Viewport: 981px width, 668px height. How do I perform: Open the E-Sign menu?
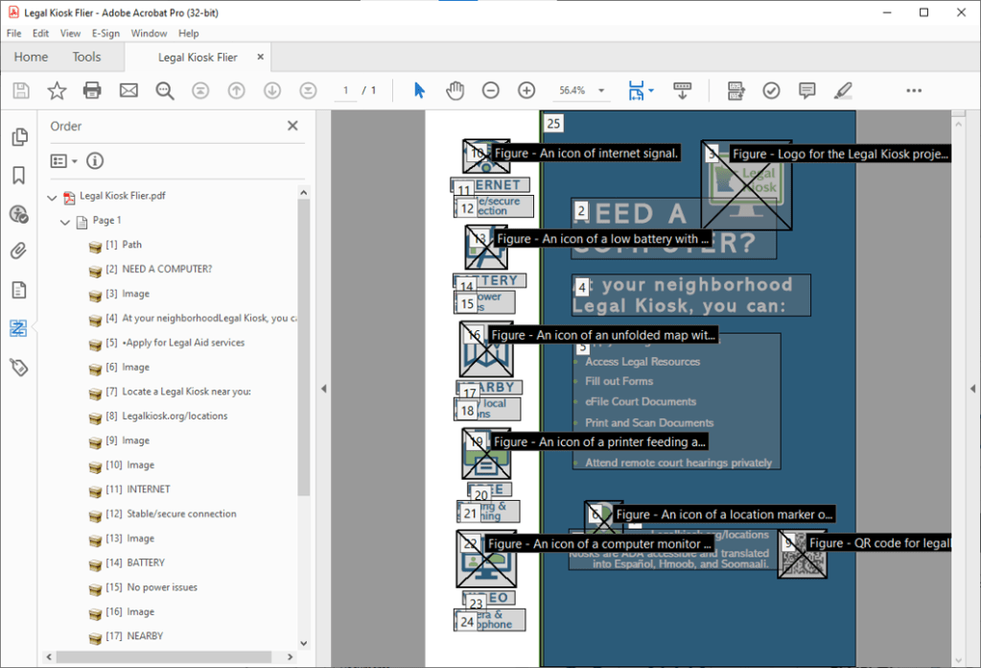click(x=104, y=32)
